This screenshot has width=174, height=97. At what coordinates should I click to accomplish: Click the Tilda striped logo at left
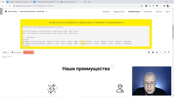click(x=1, y=11)
